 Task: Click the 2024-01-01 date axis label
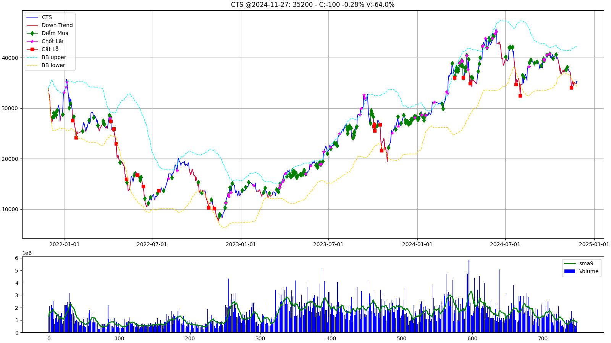tap(417, 244)
